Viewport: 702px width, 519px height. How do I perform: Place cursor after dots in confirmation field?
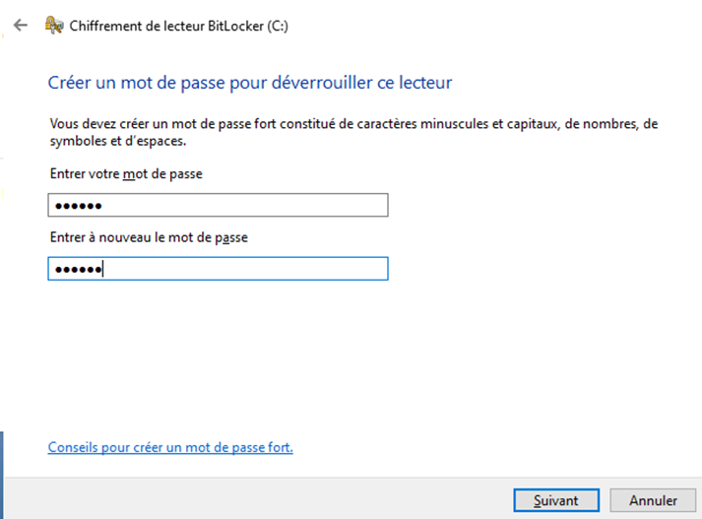pos(103,269)
